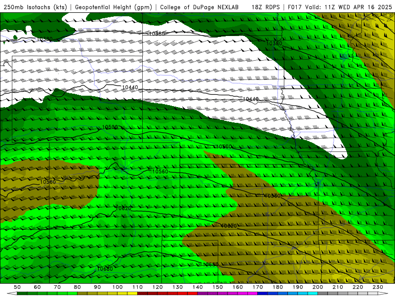395x296 pixels.
Task: Click the '18Z RDPS' model run label
Action: (x=266, y=7)
